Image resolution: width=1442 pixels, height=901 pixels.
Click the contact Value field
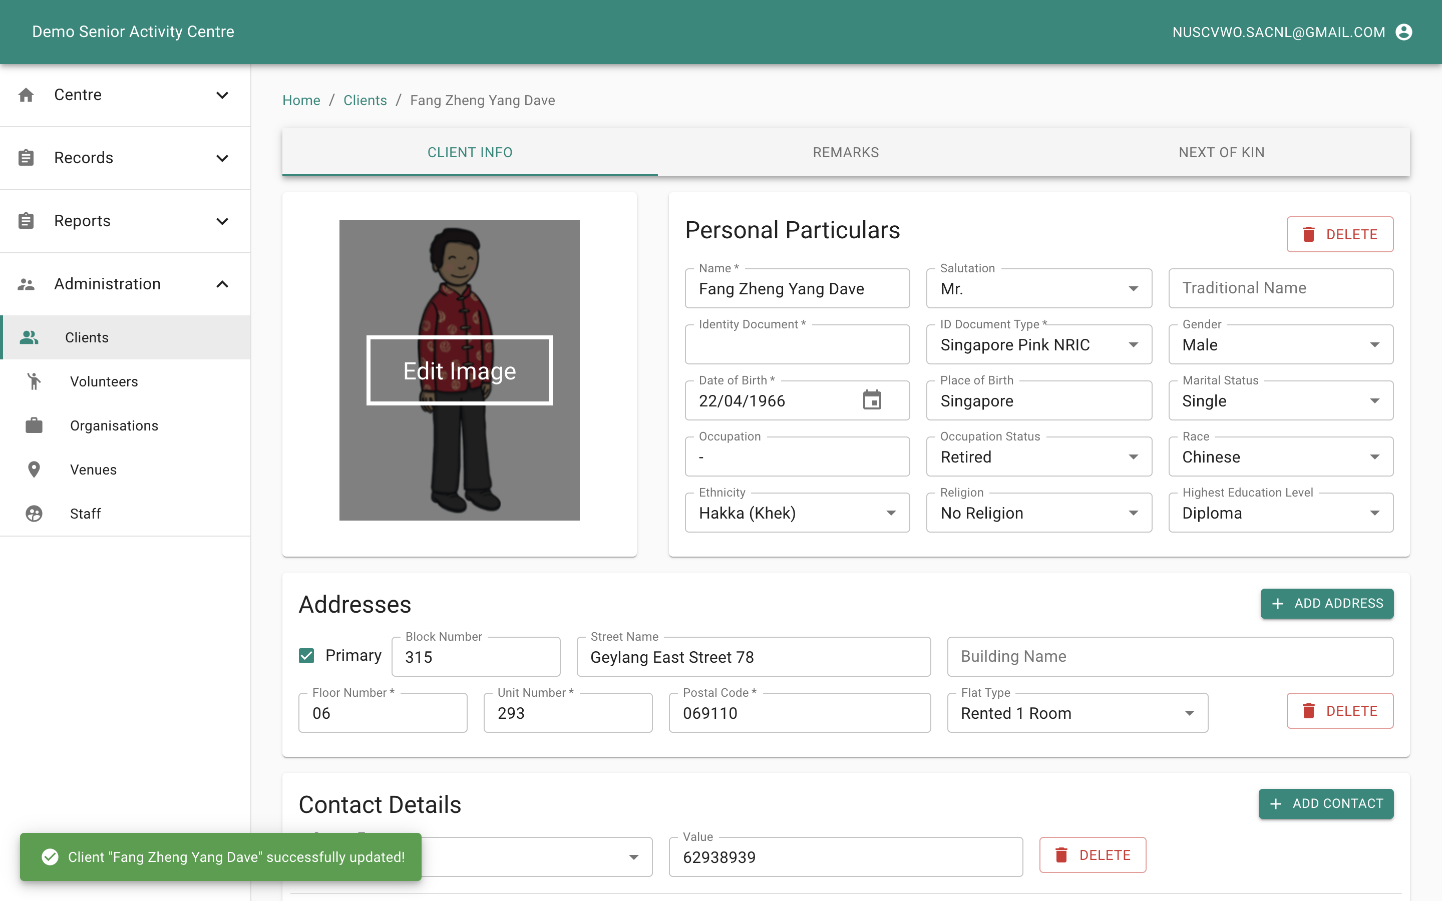[846, 857]
